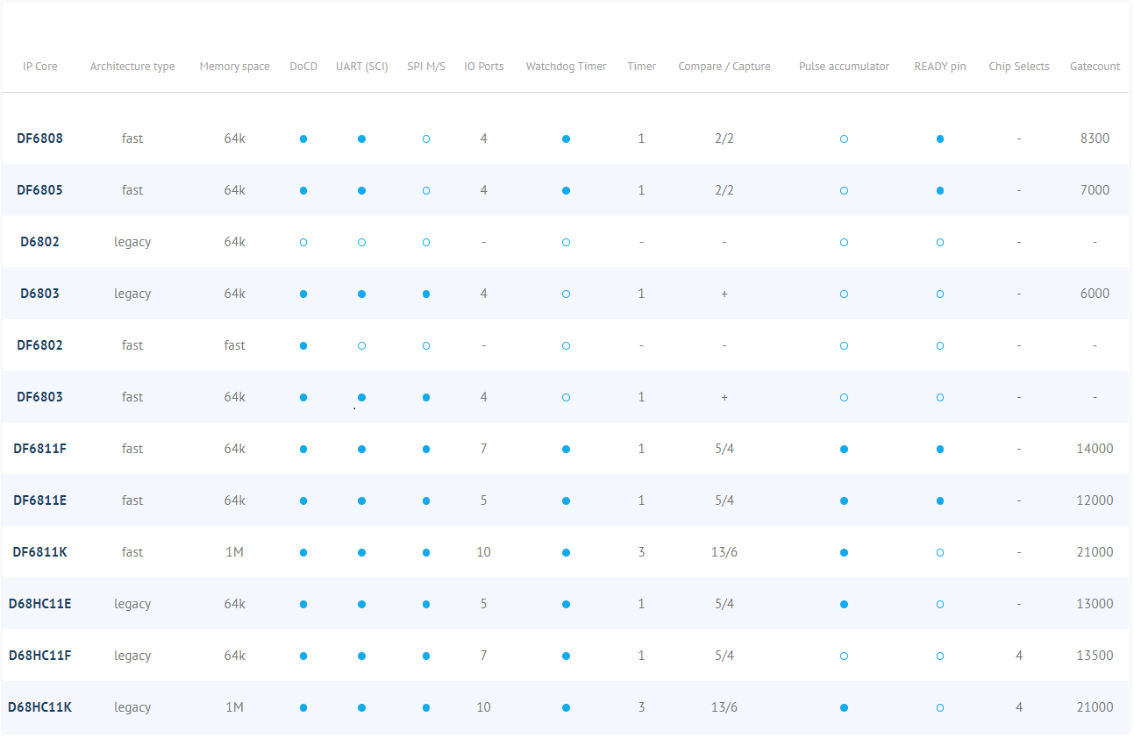Click the Chip Selects value for D68HC11K
Viewport: 1134px width, 738px height.
point(1019,707)
